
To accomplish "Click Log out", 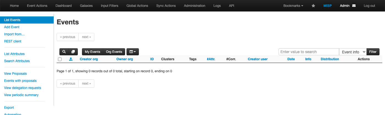I will [x=369, y=6].
